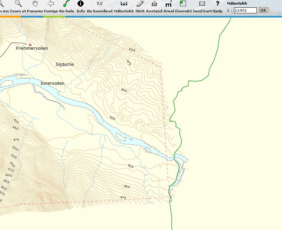Select the Areal area measurement tool
Image resolution: width=282 pixels, height=251 pixels.
169,4
